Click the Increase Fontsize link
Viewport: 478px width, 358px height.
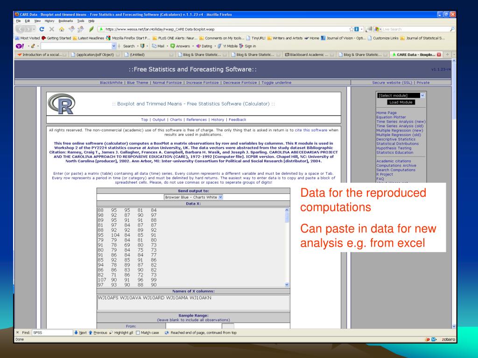coord(202,83)
